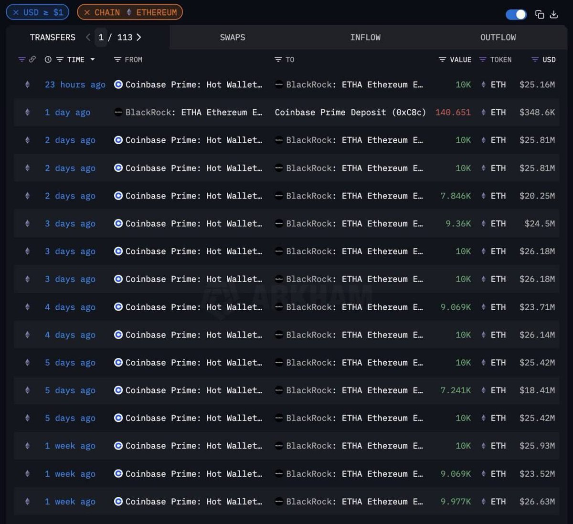Go to the previous page of transfers
573x524 pixels.
click(x=88, y=37)
